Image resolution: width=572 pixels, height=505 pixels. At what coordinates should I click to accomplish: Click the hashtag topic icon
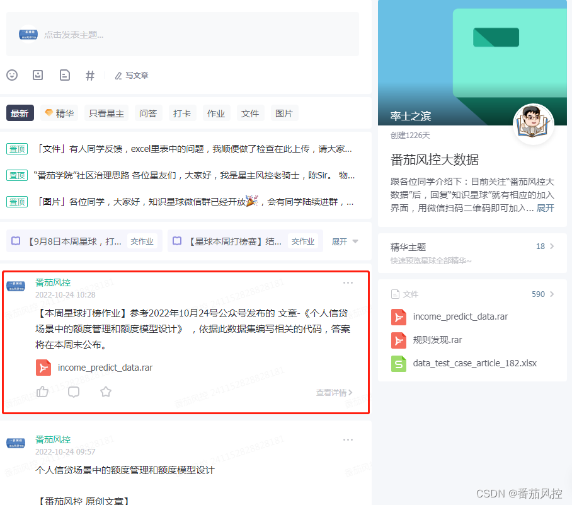89,76
